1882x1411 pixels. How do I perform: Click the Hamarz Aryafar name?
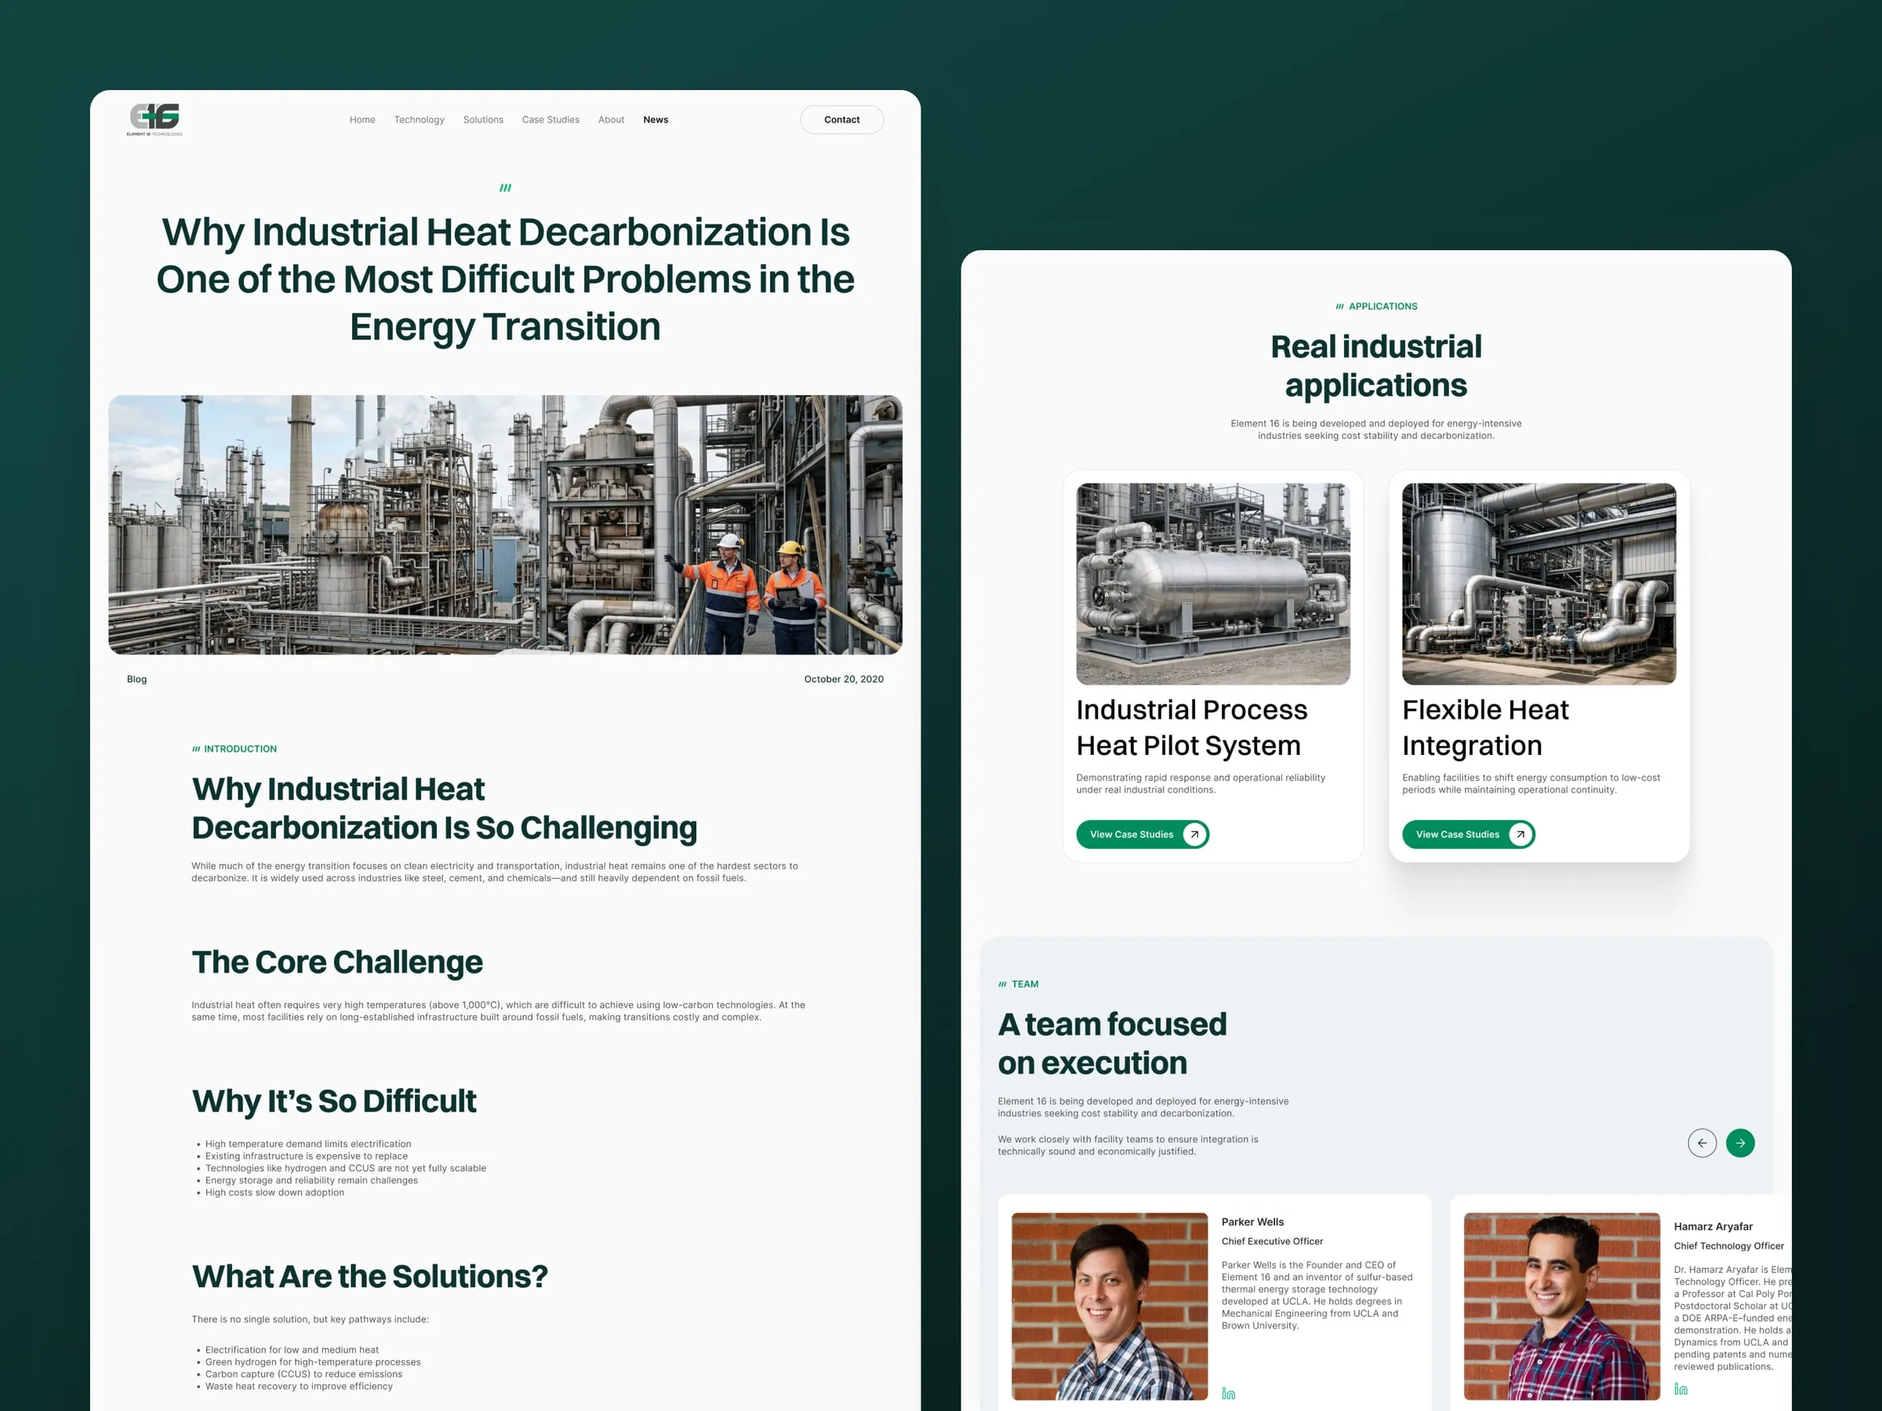click(x=1713, y=1227)
